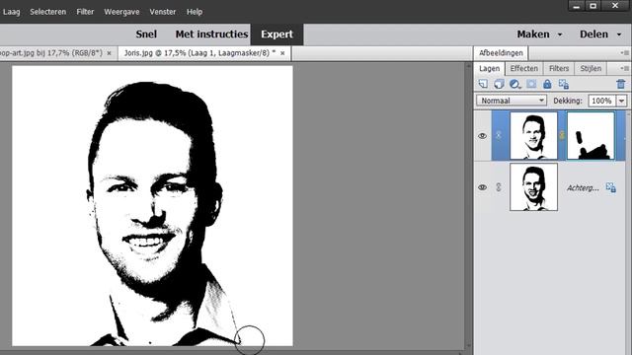Click the Achterg... layer name
632x355 pixels.
(583, 187)
